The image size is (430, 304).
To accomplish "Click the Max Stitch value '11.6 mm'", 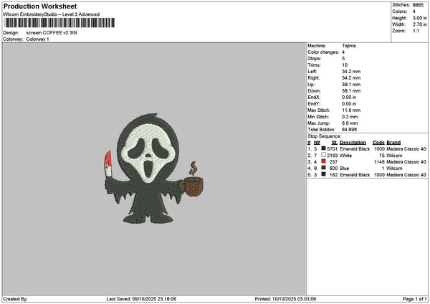I will [351, 110].
